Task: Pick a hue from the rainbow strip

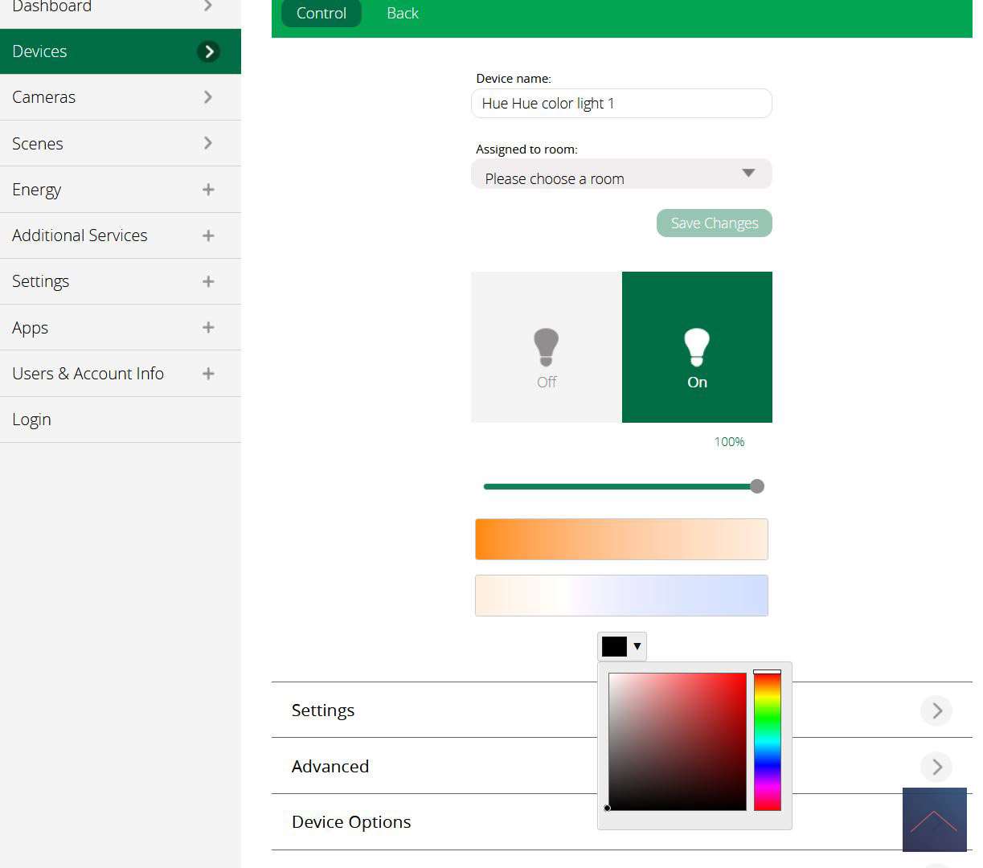Action: click(x=767, y=741)
